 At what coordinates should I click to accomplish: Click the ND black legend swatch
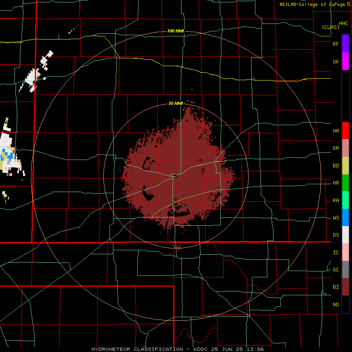(345, 304)
